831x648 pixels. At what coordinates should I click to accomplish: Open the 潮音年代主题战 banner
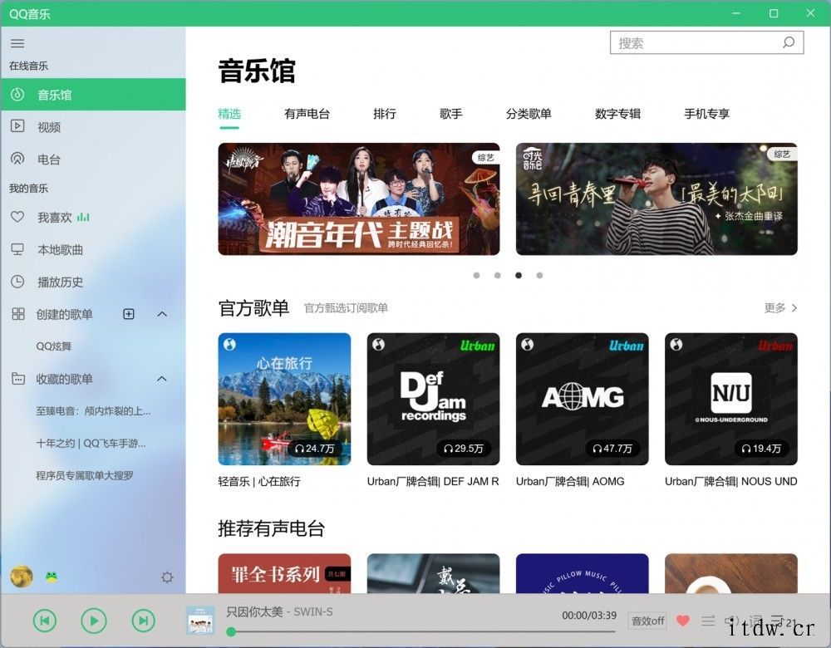pos(359,199)
